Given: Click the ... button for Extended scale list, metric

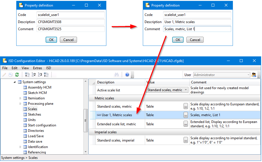Looking at the screenshot, I should [186, 124].
